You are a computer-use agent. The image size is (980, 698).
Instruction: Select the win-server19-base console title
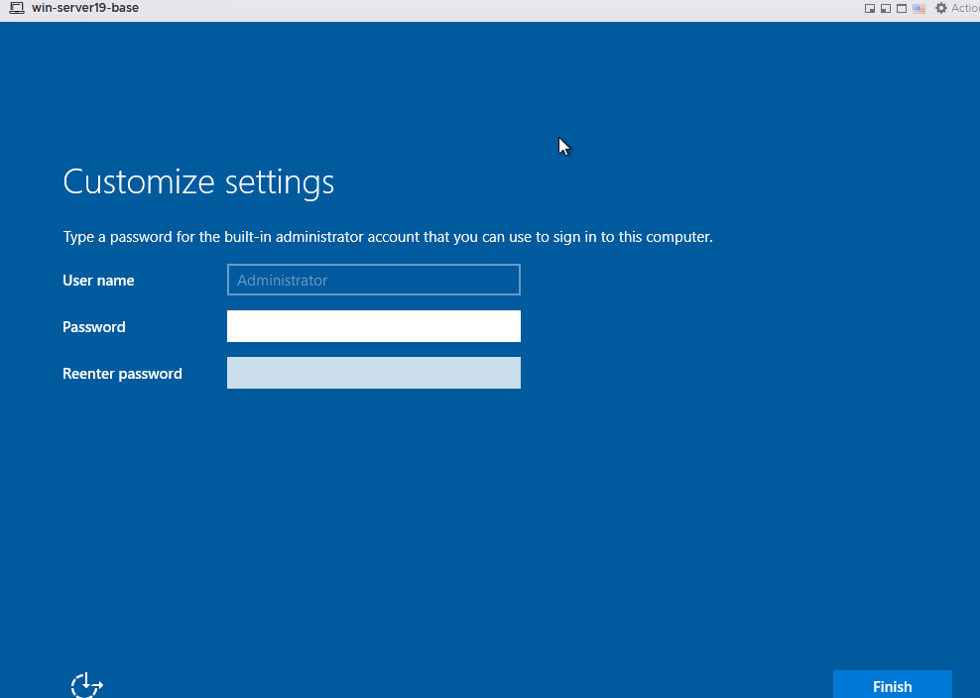[x=85, y=8]
